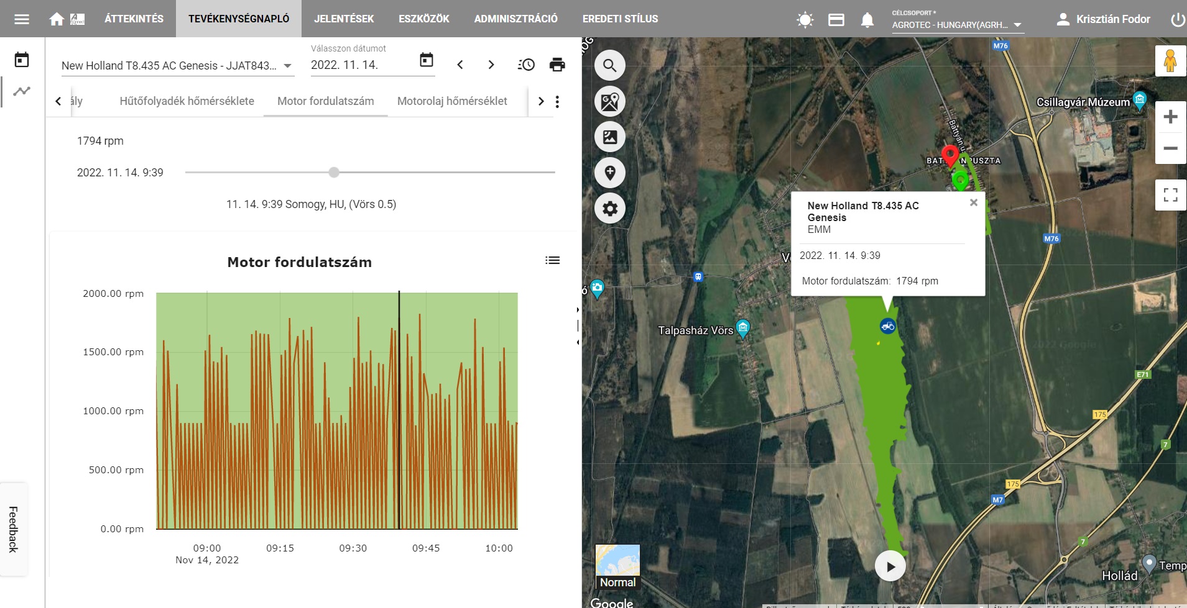
Task: Toggle fullscreen map view
Action: coord(1170,195)
